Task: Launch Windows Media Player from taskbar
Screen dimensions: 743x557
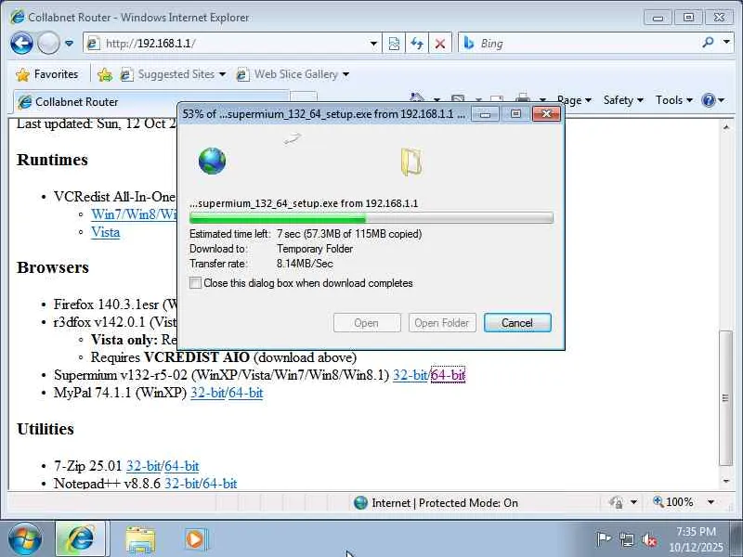Action: (195, 539)
